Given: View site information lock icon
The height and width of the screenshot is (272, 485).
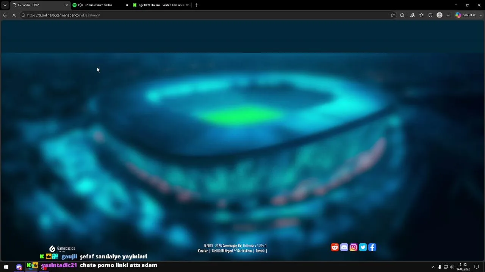Looking at the screenshot, I should (23, 15).
